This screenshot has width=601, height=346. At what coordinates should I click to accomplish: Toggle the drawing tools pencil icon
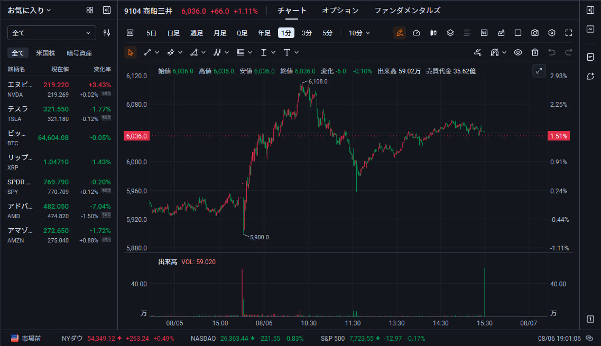click(x=400, y=33)
